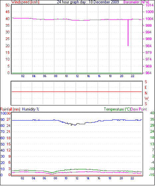Click the blue humidity curve at midday dip
Image resolution: width=155 pixels, height=189 pixels.
coord(75,125)
